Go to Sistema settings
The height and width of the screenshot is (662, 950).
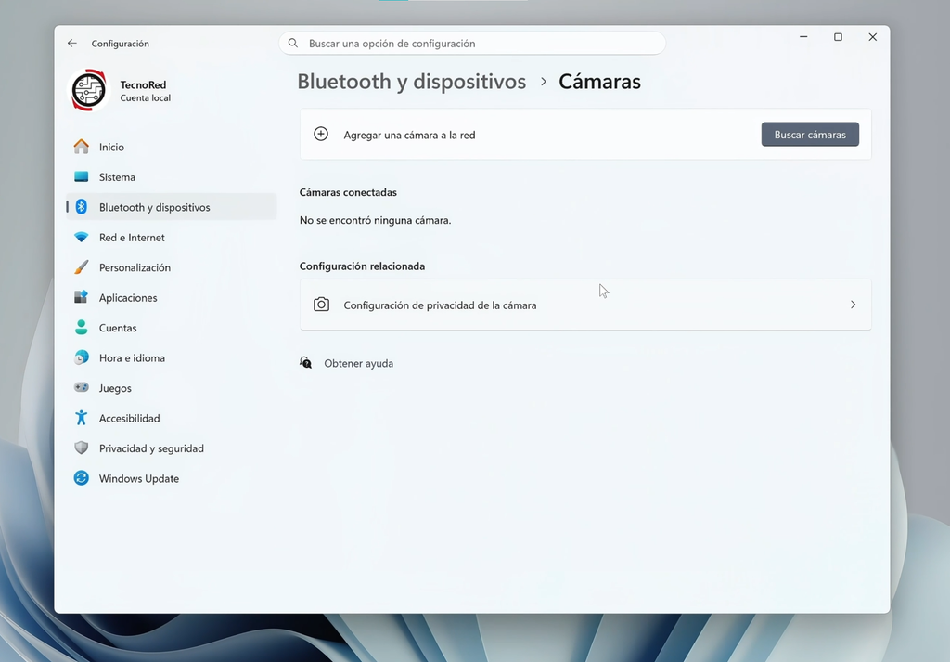[x=172, y=177]
